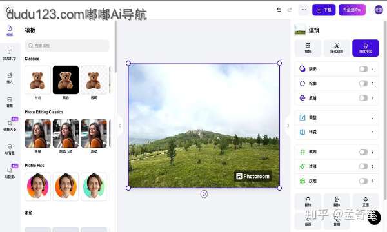Expand the 转变 transform row chevron
This screenshot has width=387, height=232.
coord(372,132)
